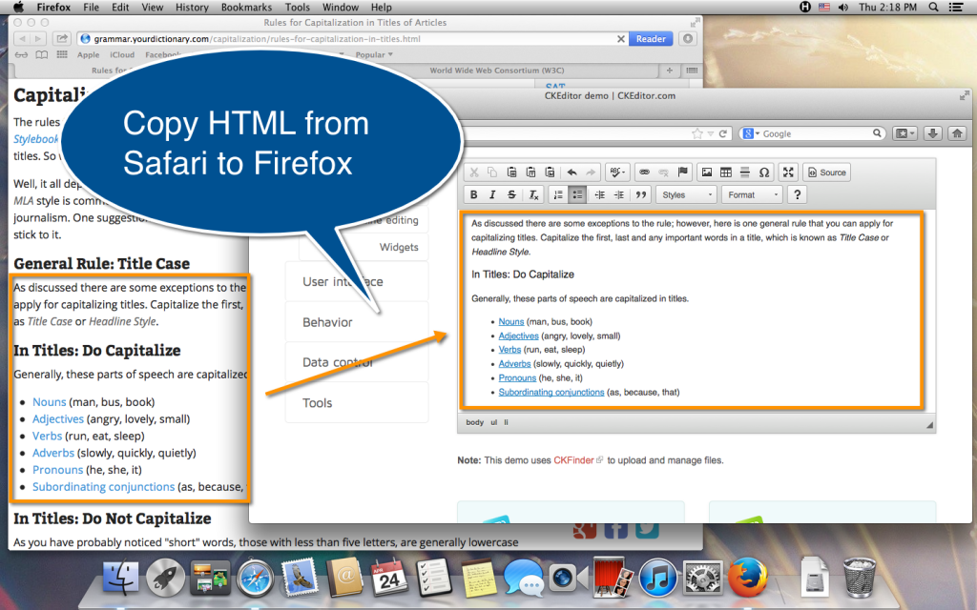Click the Remove Format icon
Image resolution: width=977 pixels, height=610 pixels.
point(533,194)
